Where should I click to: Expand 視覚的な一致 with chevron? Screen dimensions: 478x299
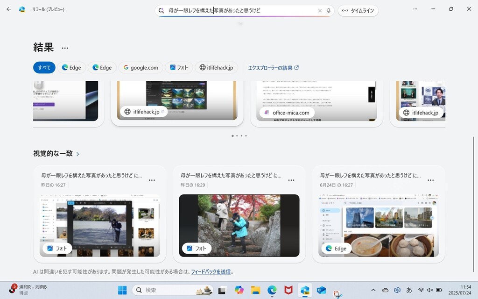click(78, 154)
